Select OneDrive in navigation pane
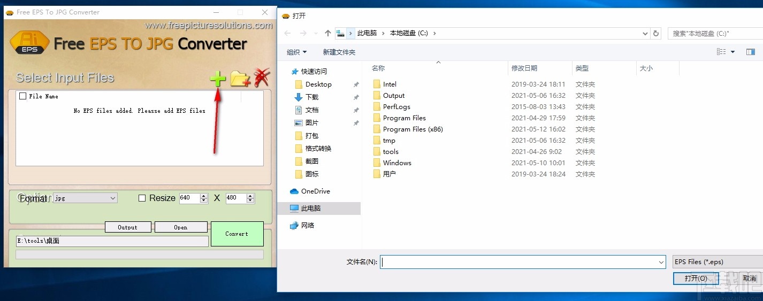 coord(316,191)
